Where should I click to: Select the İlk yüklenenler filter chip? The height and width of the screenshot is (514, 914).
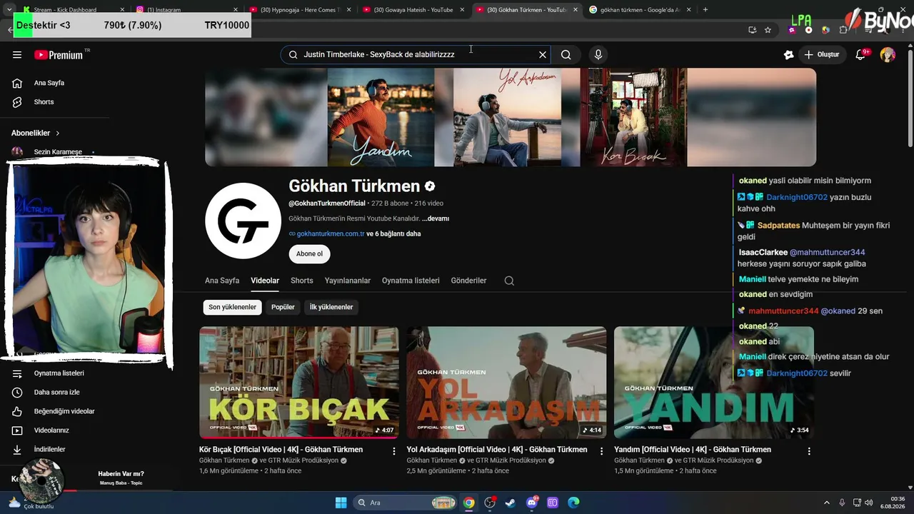coord(331,307)
